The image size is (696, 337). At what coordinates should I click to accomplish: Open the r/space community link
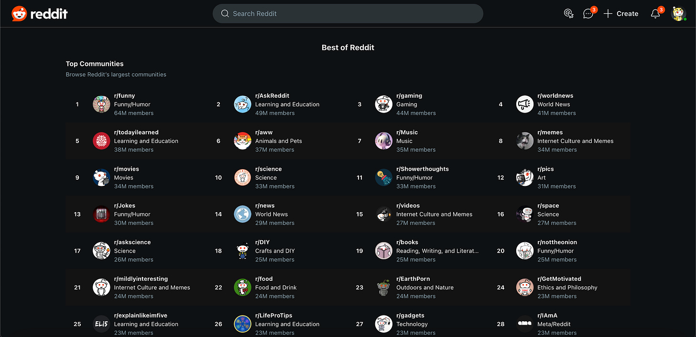point(548,206)
